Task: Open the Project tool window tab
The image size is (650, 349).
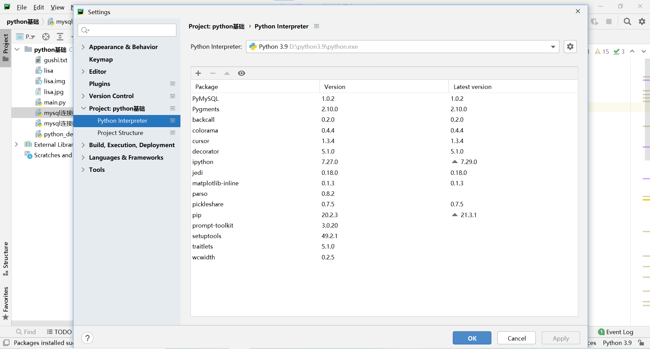Action: (x=6, y=47)
